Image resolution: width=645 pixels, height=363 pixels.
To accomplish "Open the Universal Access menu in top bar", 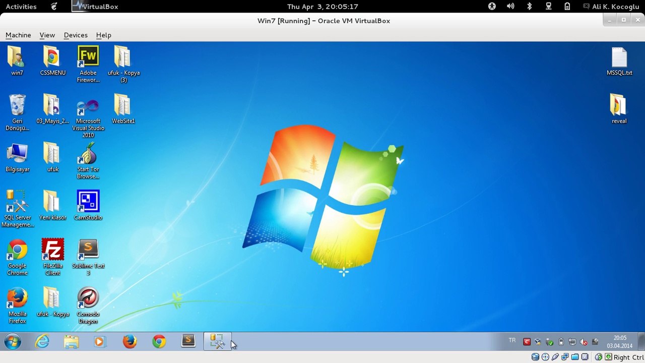I will [492, 7].
